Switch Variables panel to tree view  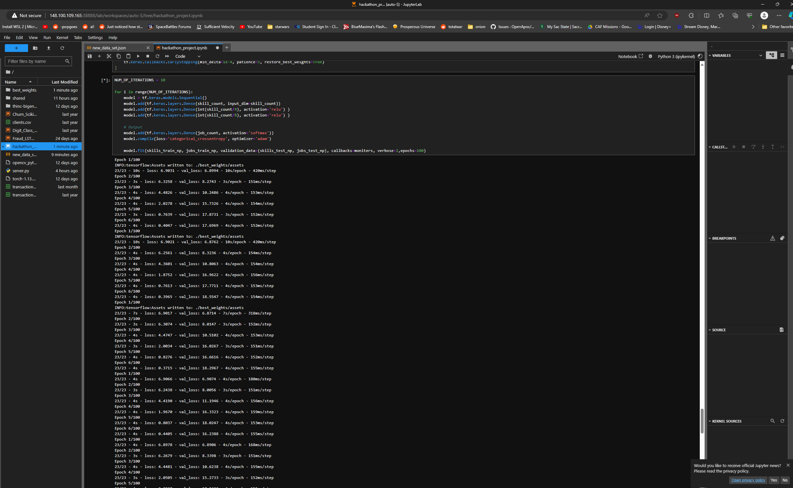771,55
